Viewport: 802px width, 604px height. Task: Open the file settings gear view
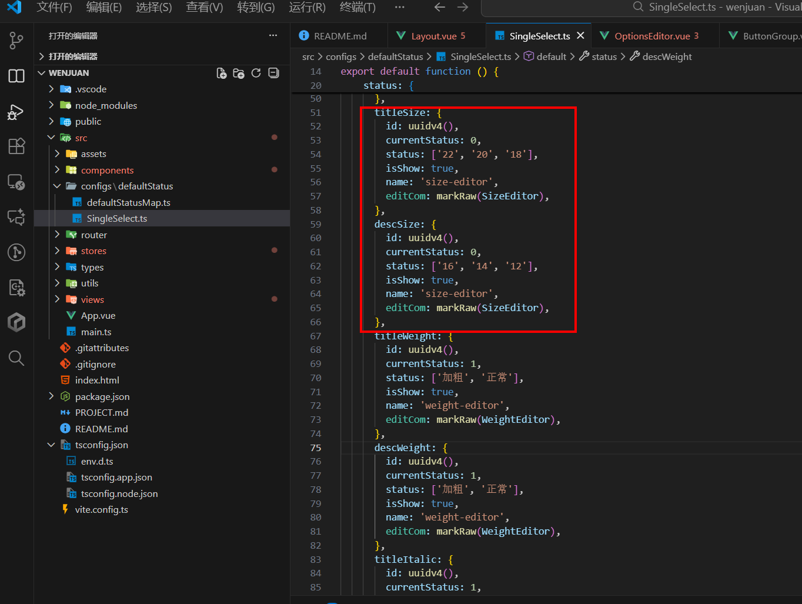(16, 288)
